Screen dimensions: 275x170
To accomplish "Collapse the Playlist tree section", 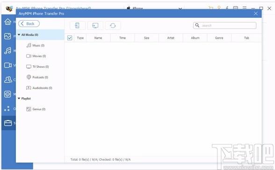I will (19, 99).
